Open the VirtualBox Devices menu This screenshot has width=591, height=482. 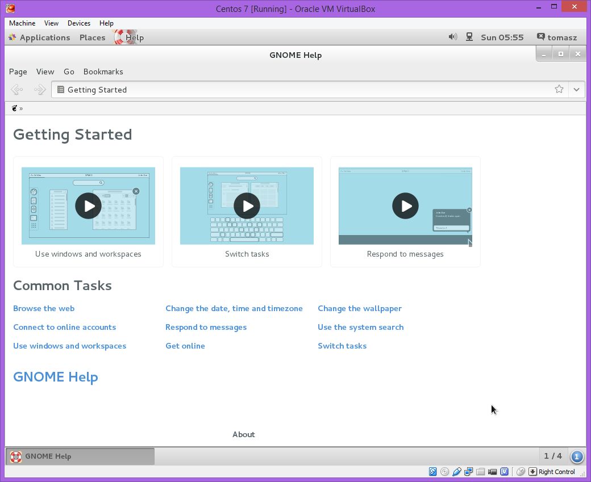pos(79,23)
